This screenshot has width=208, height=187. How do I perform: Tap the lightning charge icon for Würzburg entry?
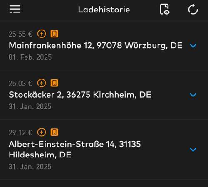tap(42, 34)
